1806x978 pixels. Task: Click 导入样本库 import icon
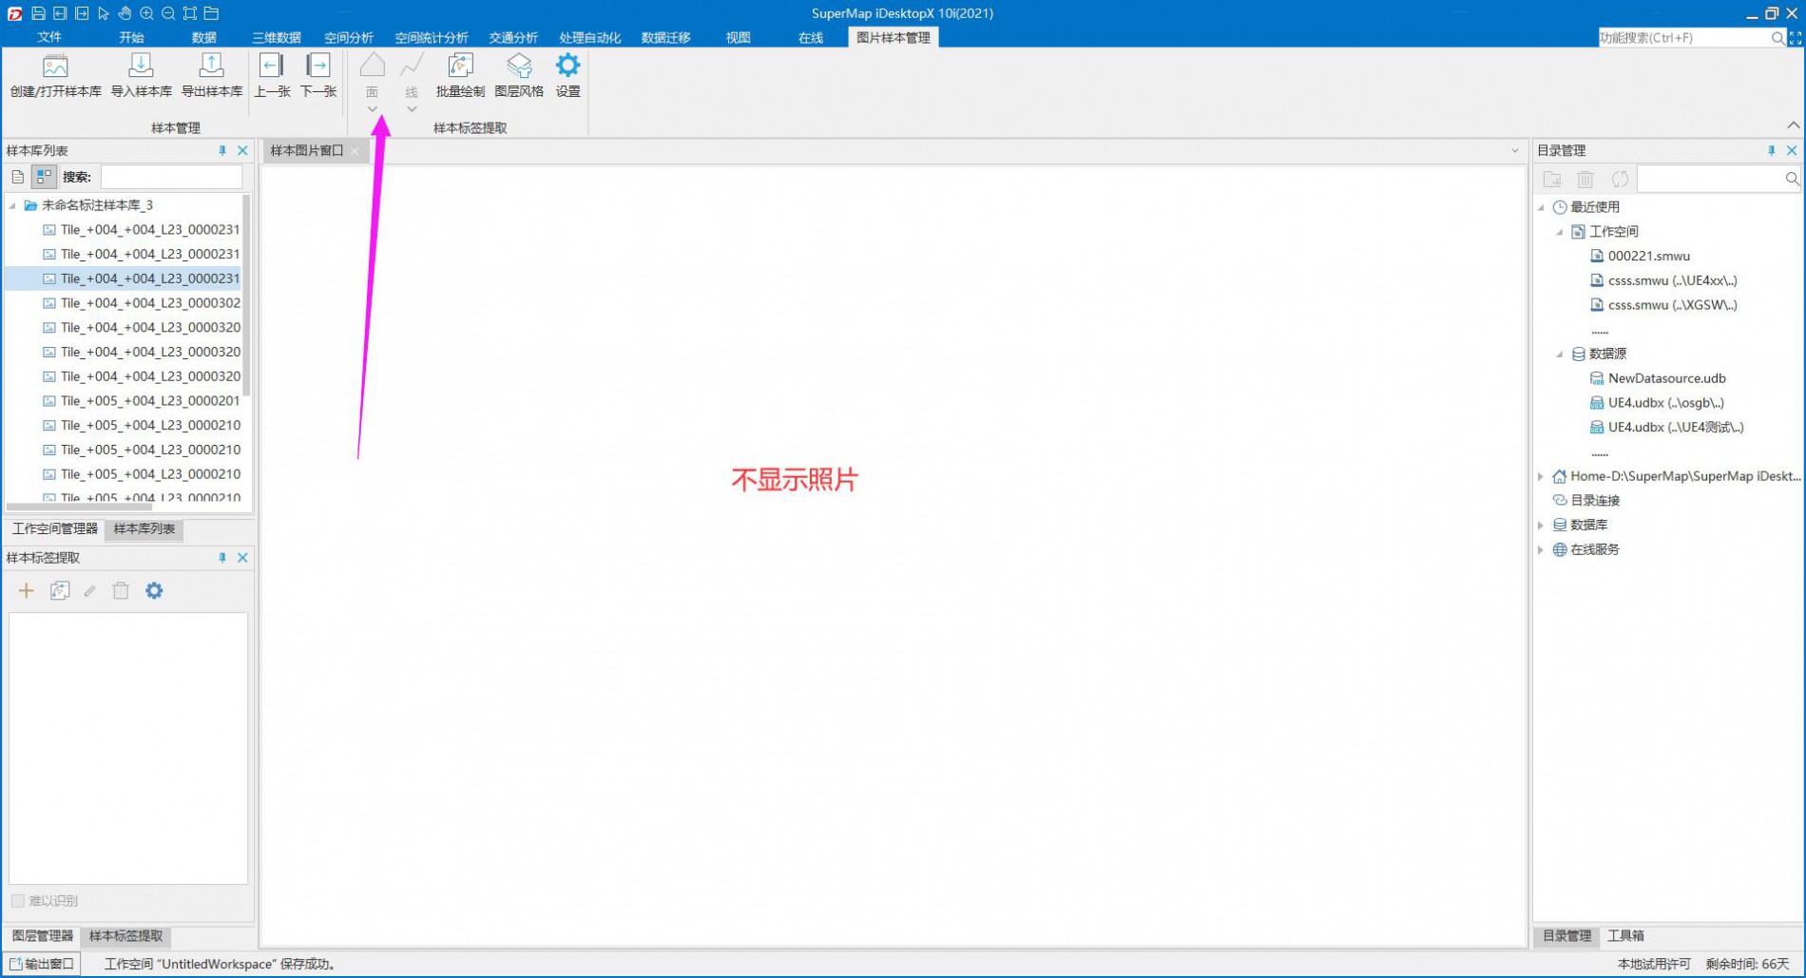141,76
